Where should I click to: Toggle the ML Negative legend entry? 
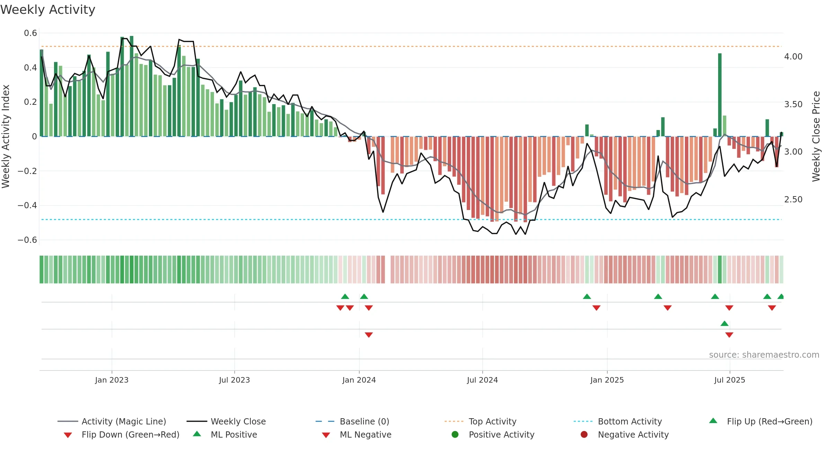coord(357,434)
